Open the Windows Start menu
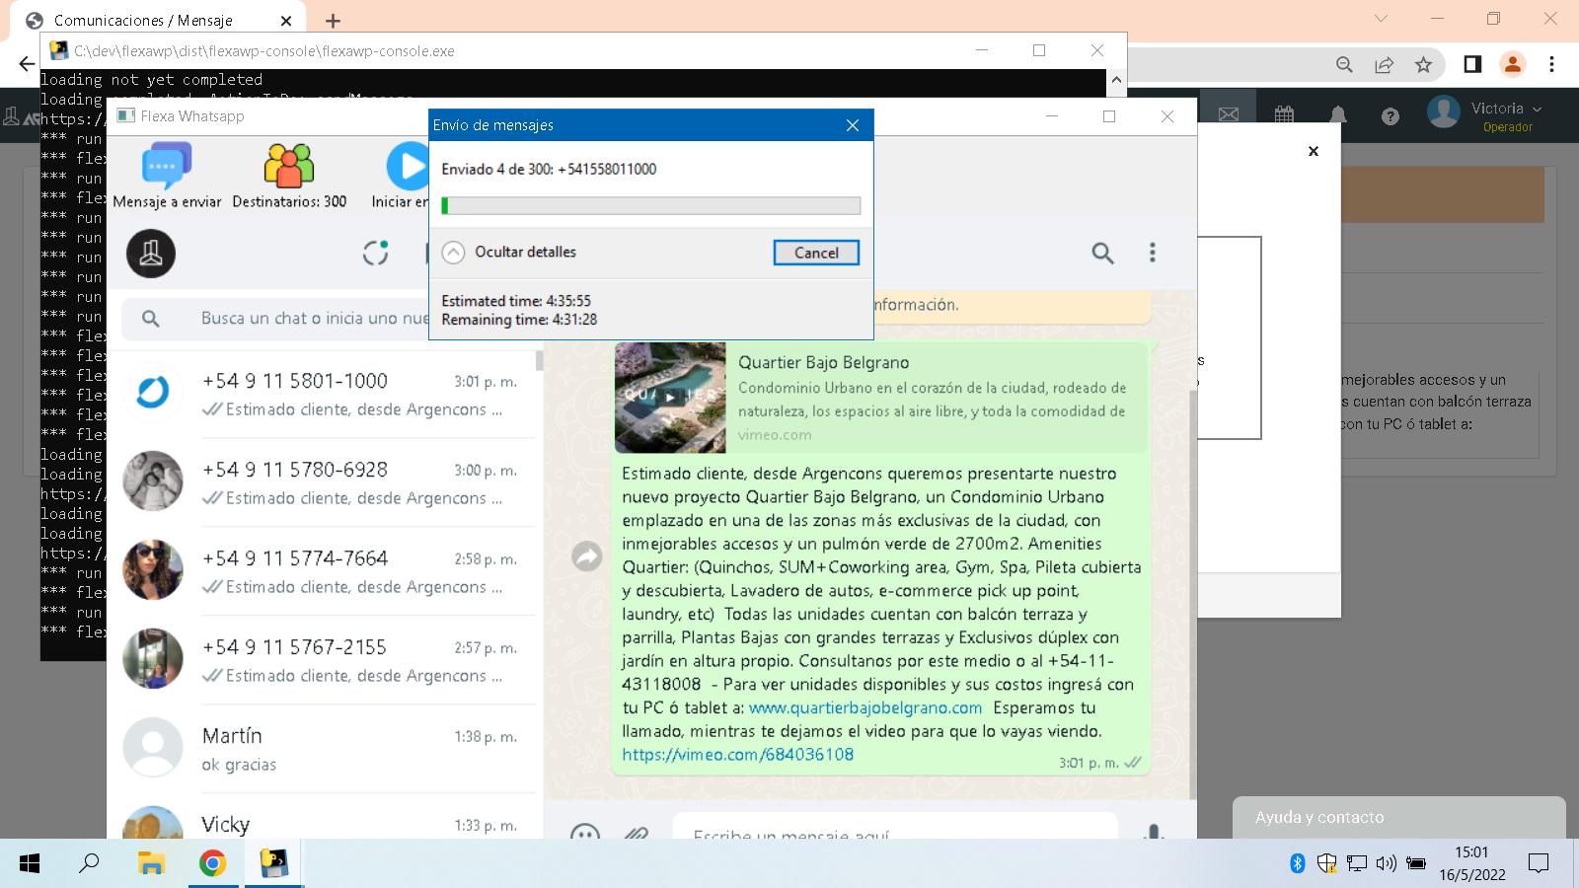 pos(30,864)
